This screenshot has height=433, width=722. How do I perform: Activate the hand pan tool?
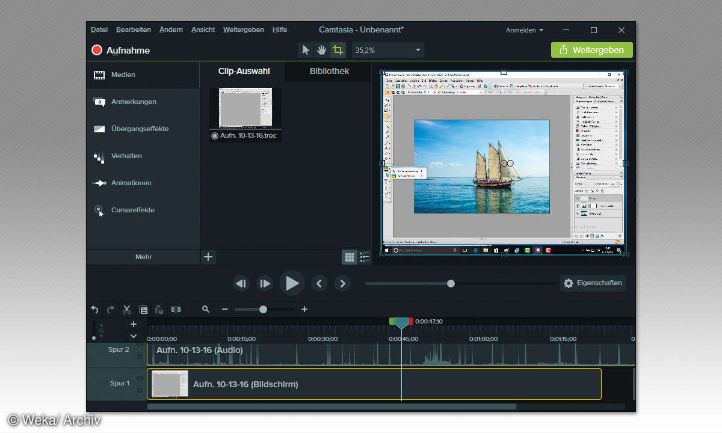pos(322,50)
